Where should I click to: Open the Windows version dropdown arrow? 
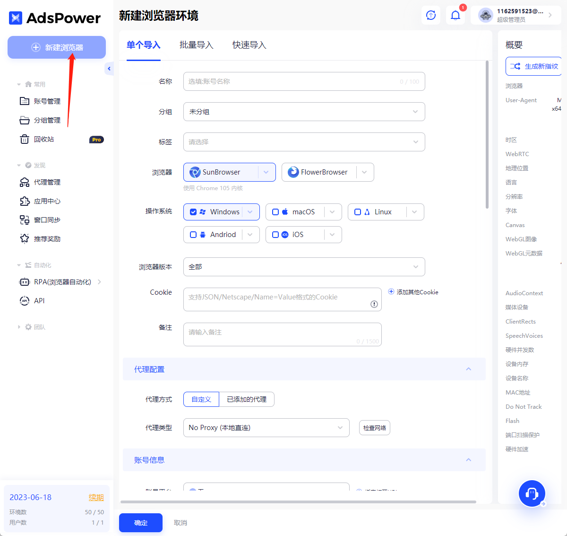point(250,212)
